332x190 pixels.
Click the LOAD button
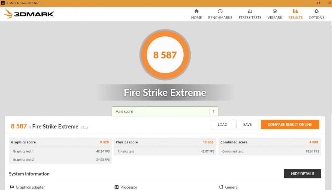coord(222,124)
